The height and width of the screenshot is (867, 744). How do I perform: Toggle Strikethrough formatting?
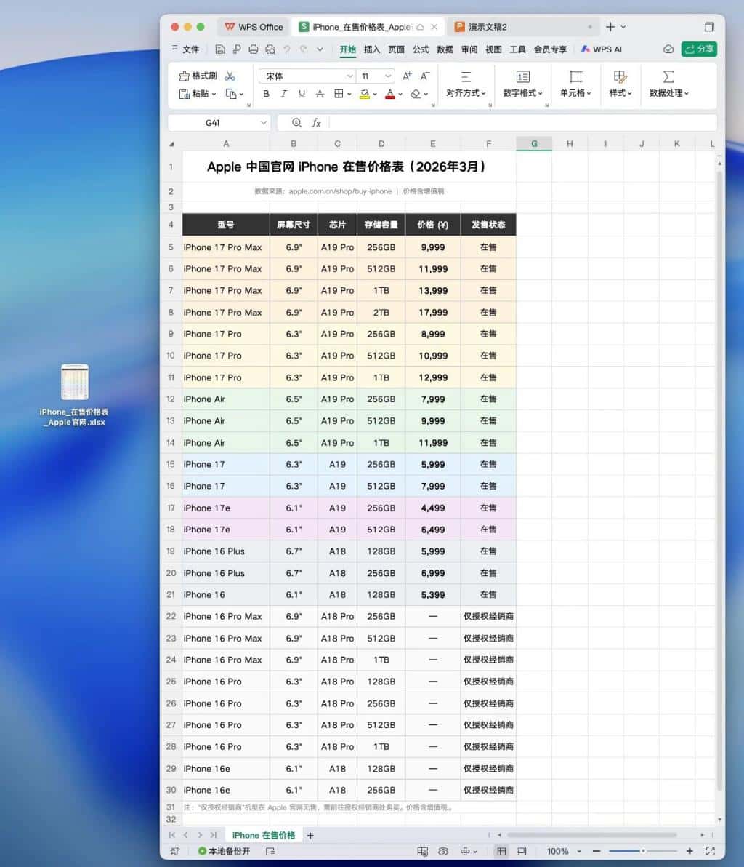pyautogui.click(x=320, y=94)
